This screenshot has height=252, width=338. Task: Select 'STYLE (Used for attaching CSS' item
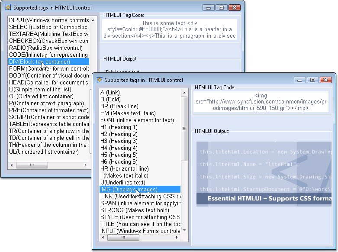tap(140, 217)
